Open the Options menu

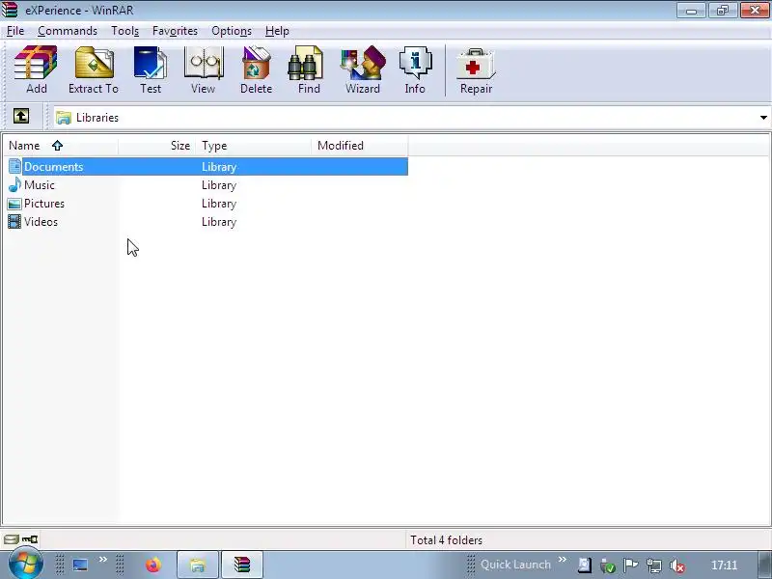[x=232, y=31]
